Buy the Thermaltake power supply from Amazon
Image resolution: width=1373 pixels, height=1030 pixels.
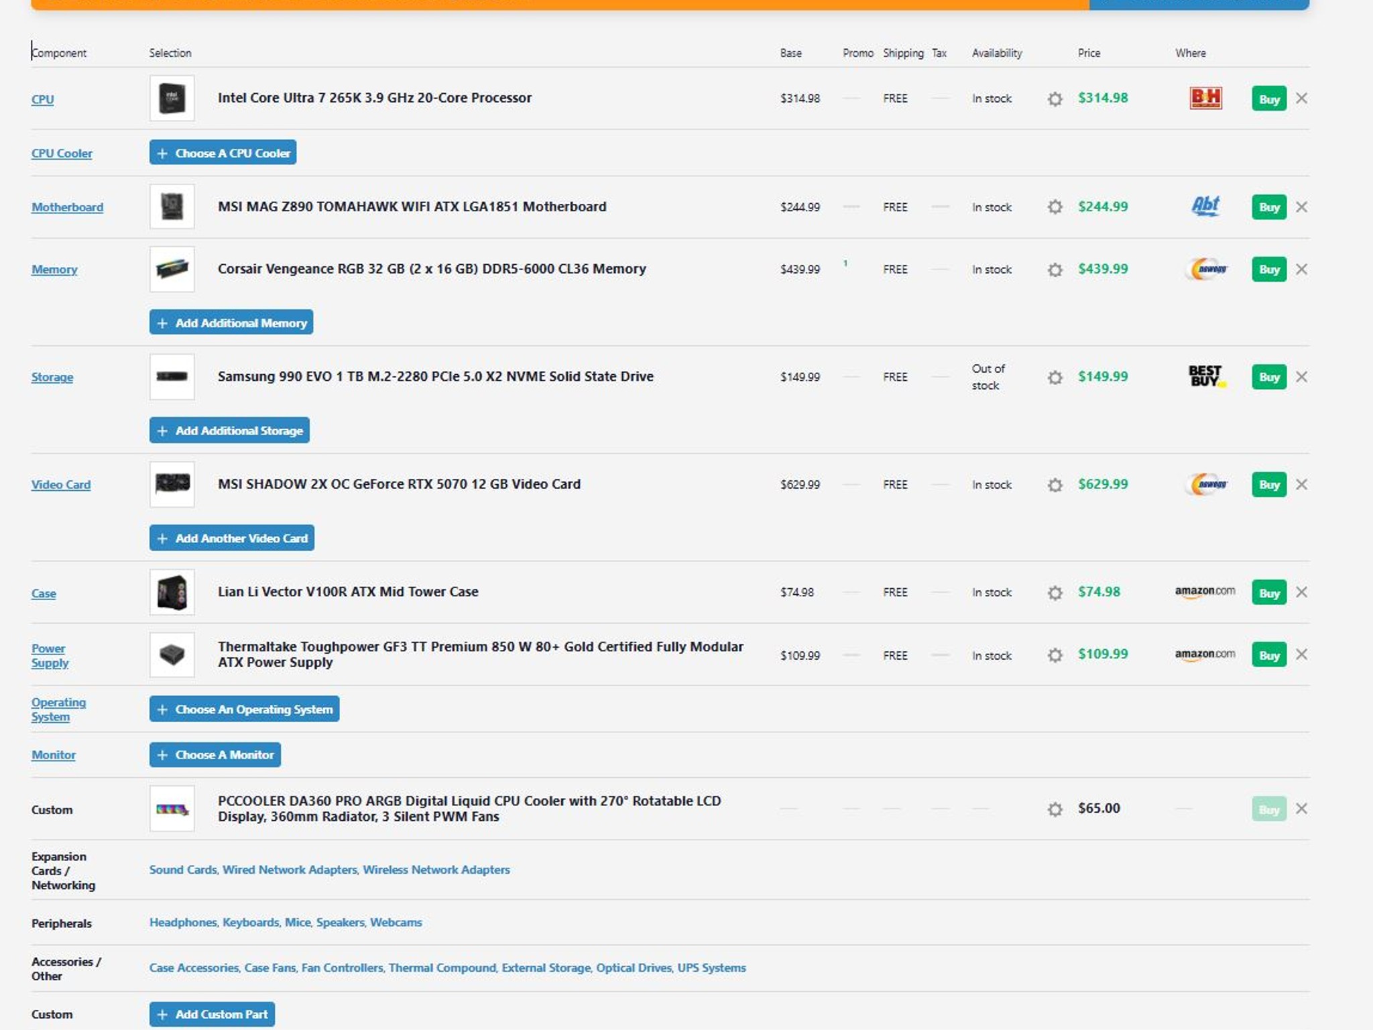click(x=1269, y=654)
